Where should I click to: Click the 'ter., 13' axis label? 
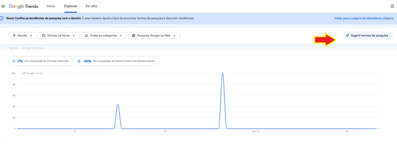tap(256, 131)
